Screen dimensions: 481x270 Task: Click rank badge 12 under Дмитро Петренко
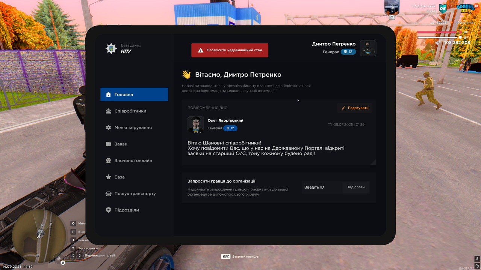click(x=348, y=52)
